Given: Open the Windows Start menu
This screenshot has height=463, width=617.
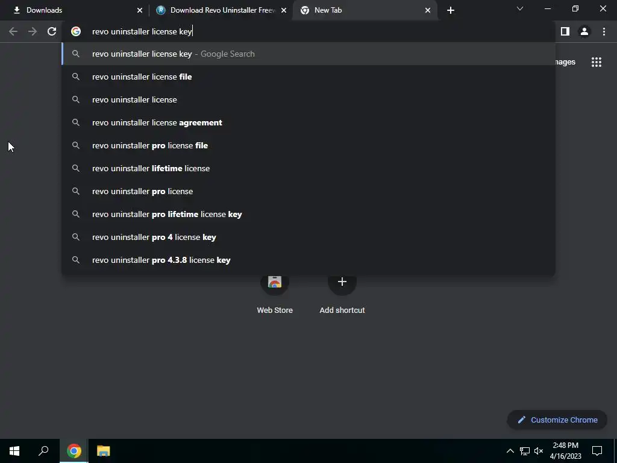Looking at the screenshot, I should pos(14,451).
